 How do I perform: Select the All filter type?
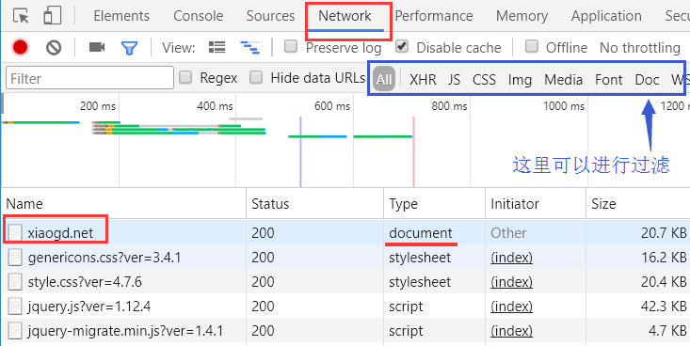(384, 80)
